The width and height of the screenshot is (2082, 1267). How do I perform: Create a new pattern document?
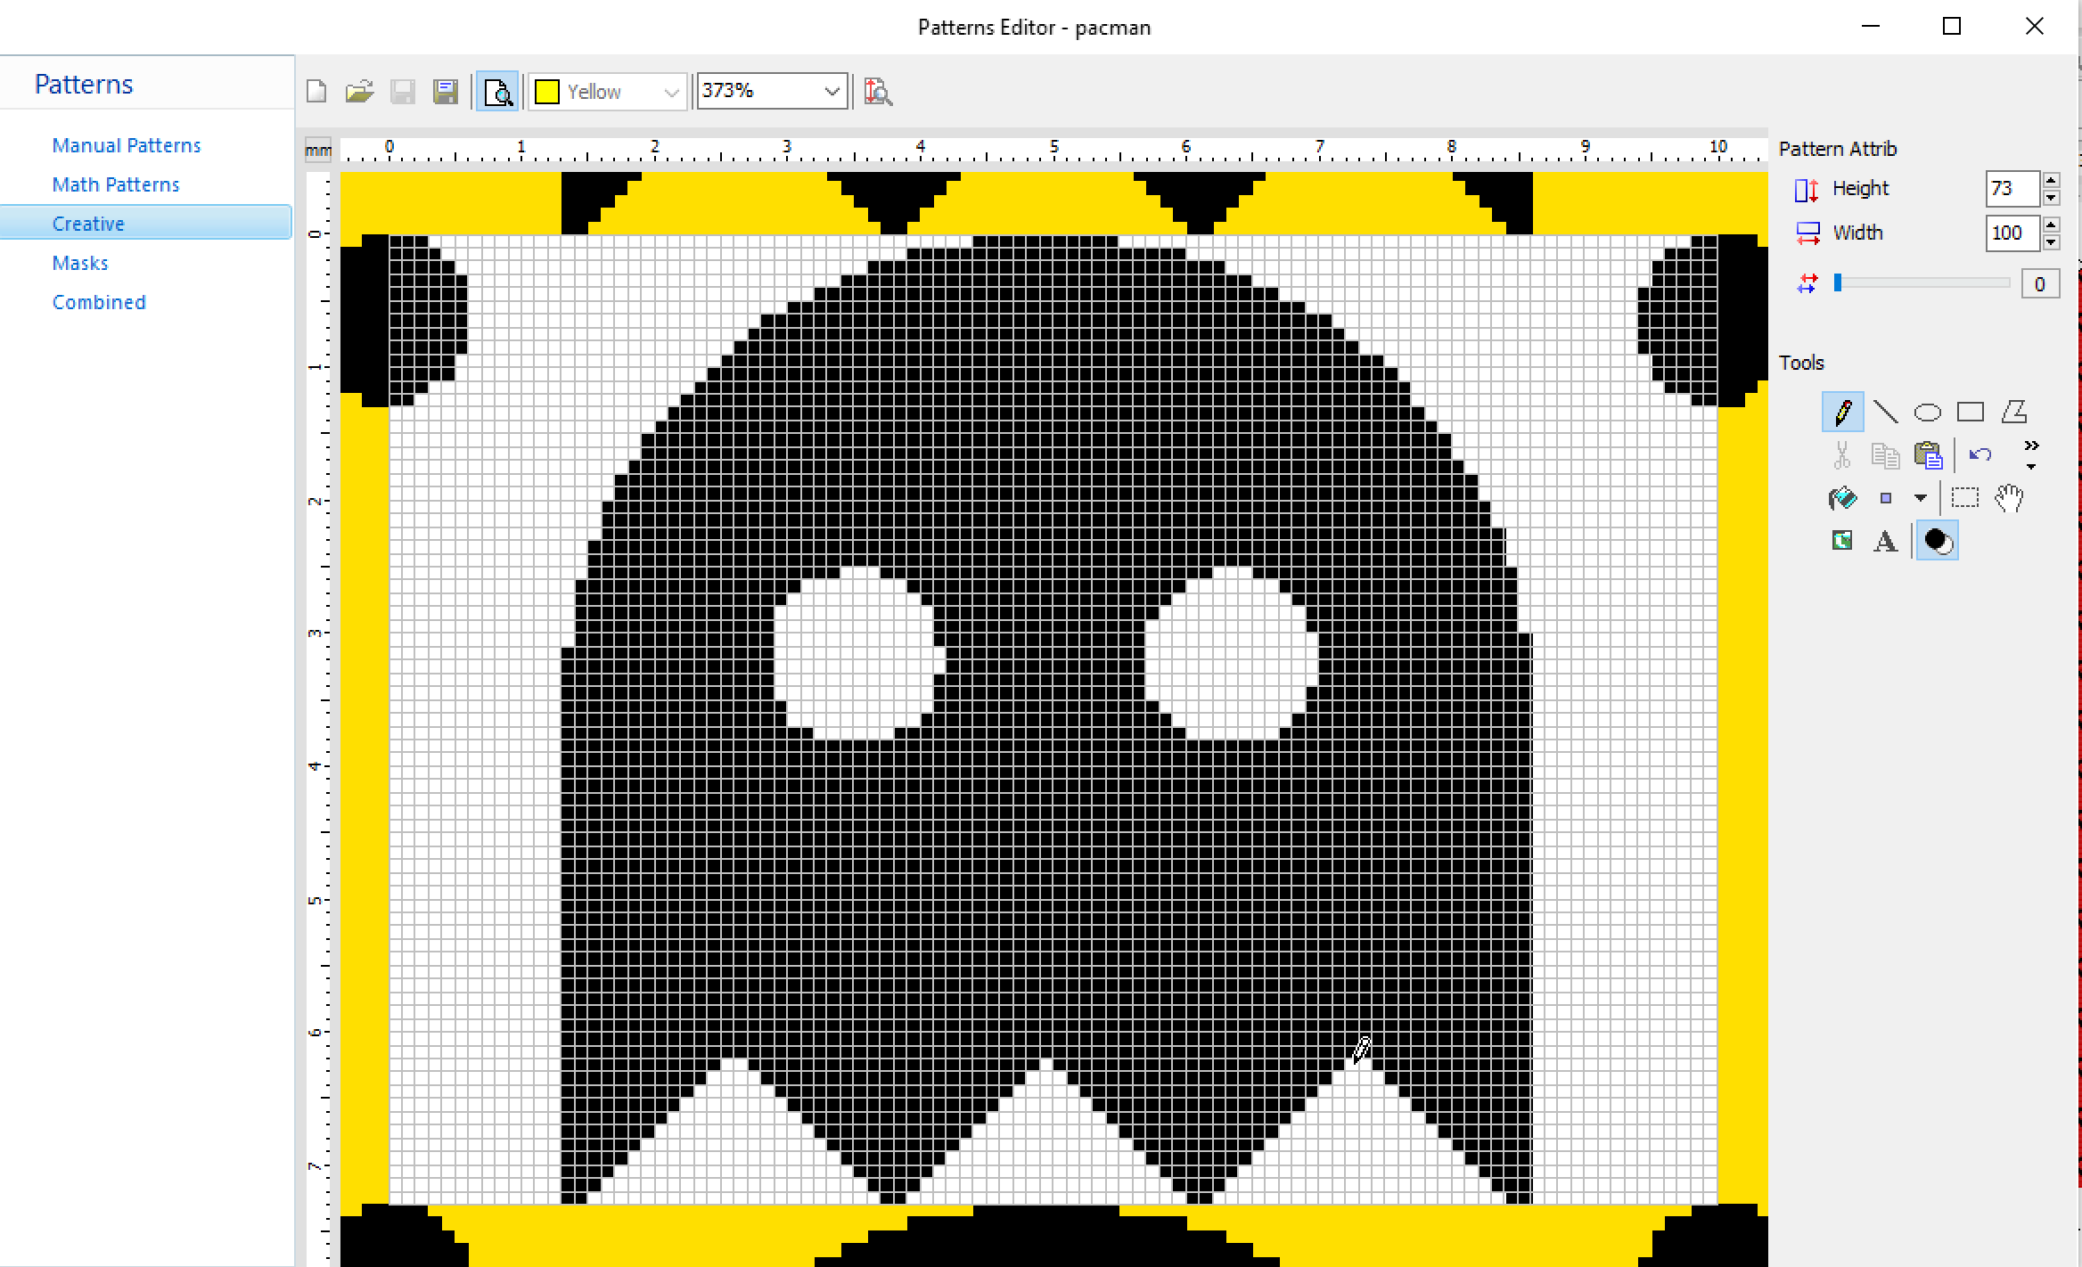click(316, 92)
